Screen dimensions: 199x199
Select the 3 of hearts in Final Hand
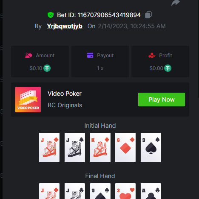[x=125, y=191]
